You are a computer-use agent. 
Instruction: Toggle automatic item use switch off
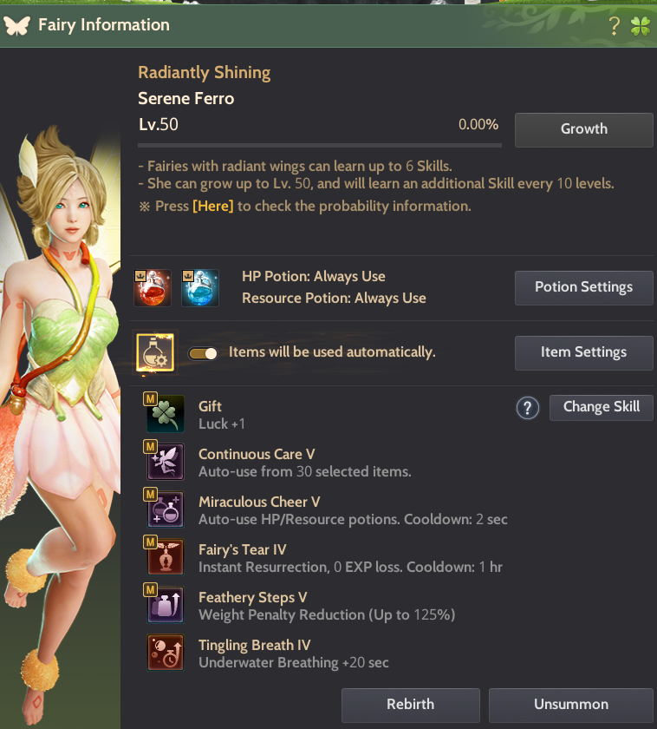click(x=203, y=353)
